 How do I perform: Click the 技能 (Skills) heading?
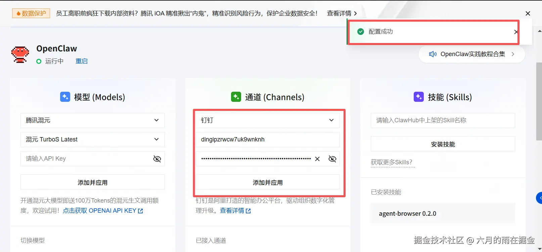[450, 97]
